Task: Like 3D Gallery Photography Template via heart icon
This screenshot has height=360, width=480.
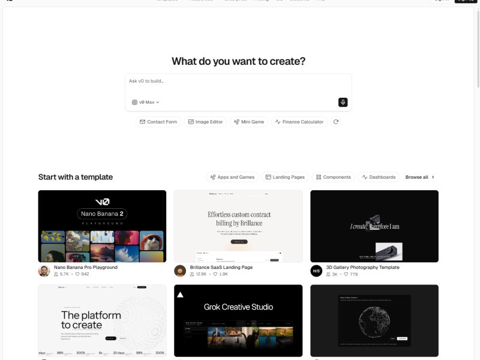Action: 346,274
